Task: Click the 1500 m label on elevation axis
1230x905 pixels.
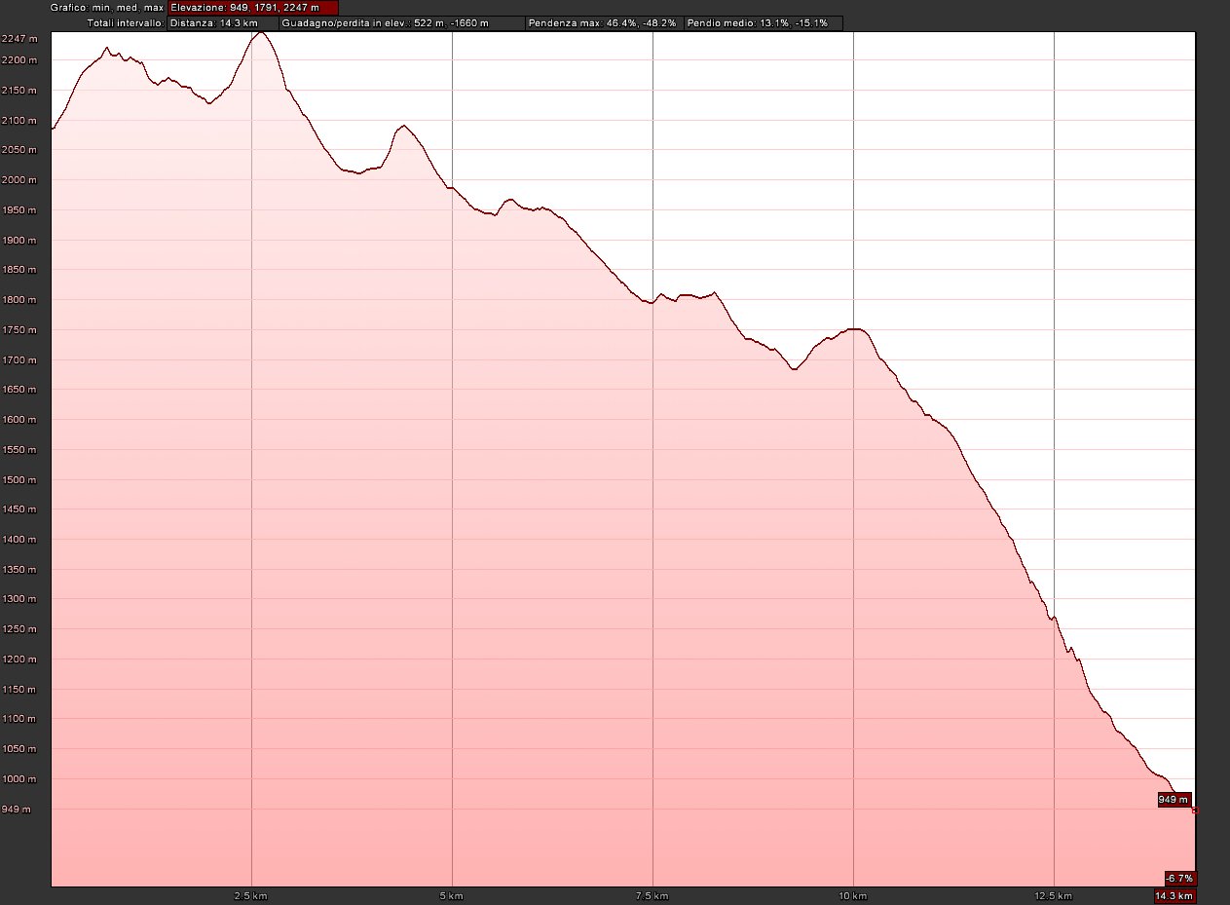Action: click(x=19, y=480)
